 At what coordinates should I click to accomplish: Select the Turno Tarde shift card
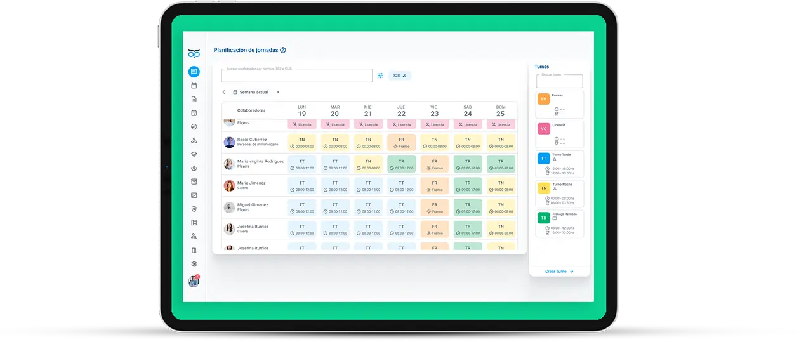click(x=559, y=164)
